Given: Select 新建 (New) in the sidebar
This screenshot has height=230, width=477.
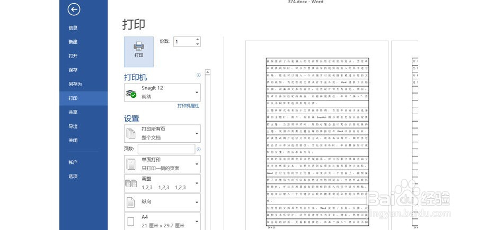Looking at the screenshot, I should (x=73, y=42).
